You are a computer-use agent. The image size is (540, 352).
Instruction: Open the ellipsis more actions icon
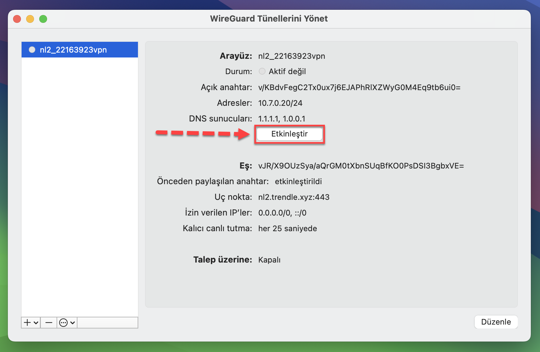pyautogui.click(x=63, y=323)
